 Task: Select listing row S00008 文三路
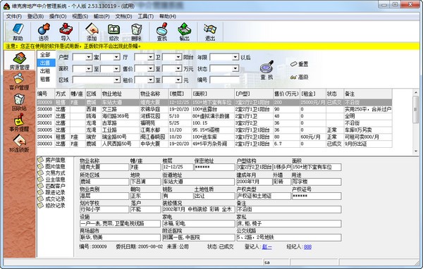[214, 109]
